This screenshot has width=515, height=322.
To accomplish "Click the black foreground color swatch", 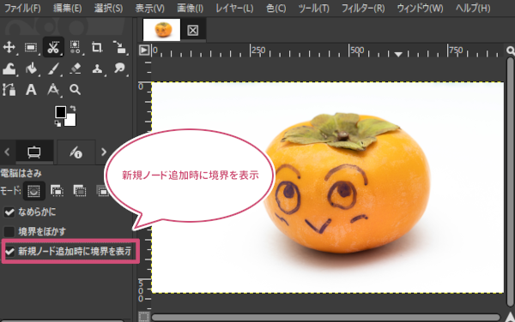I will click(x=60, y=111).
